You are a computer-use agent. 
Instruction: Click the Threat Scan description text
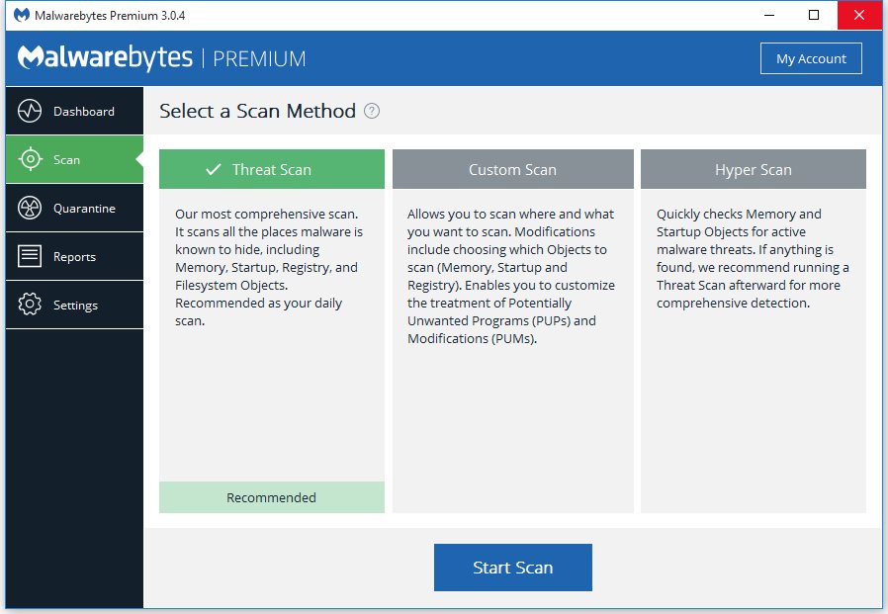[269, 267]
